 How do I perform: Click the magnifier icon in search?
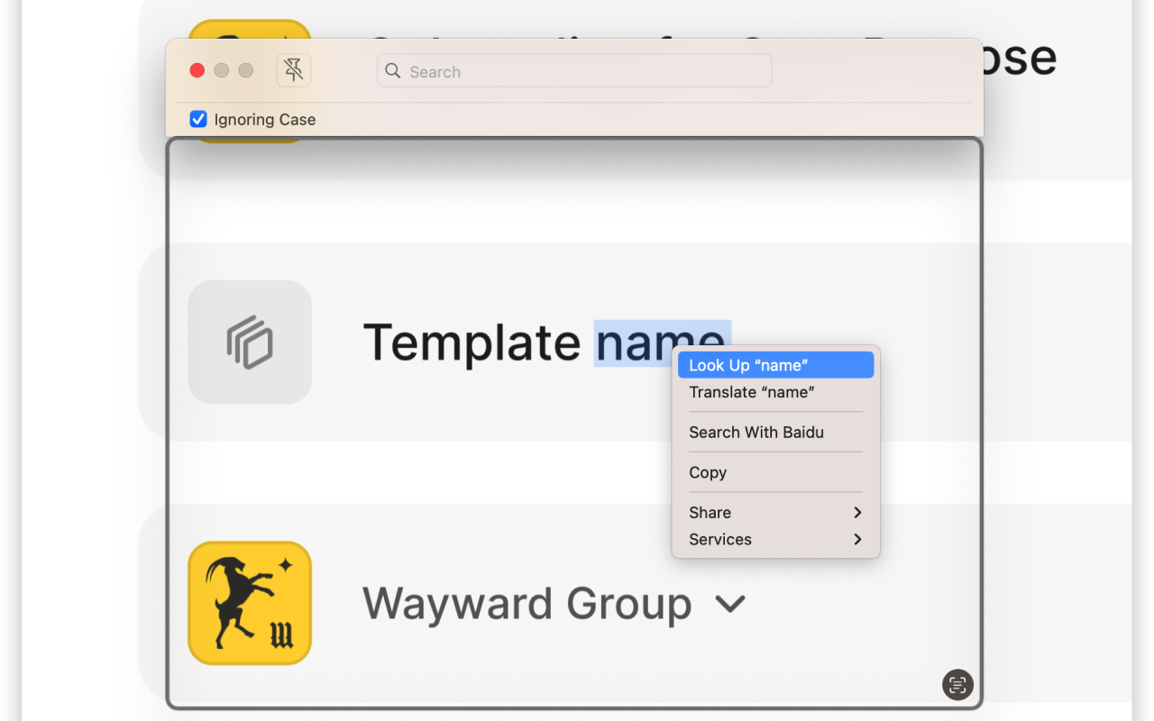[392, 71]
